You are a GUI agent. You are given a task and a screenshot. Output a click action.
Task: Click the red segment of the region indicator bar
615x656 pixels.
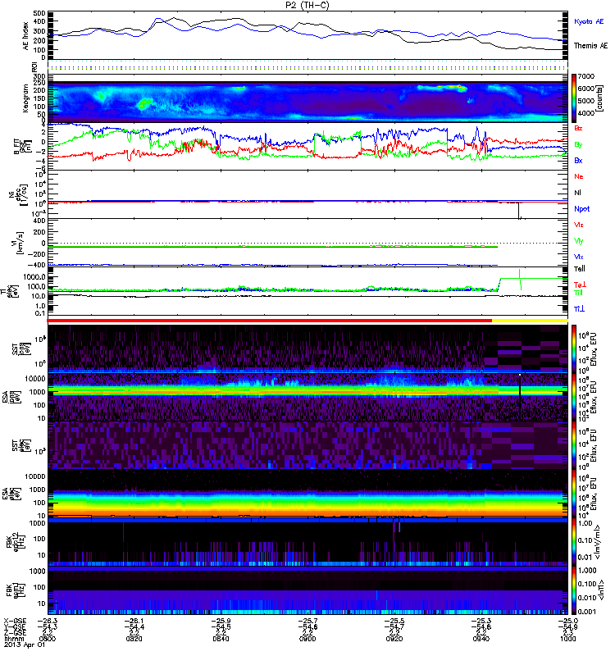270,321
